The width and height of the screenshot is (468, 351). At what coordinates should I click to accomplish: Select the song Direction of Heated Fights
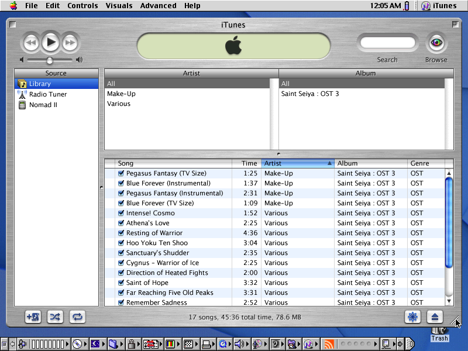tap(274, 273)
